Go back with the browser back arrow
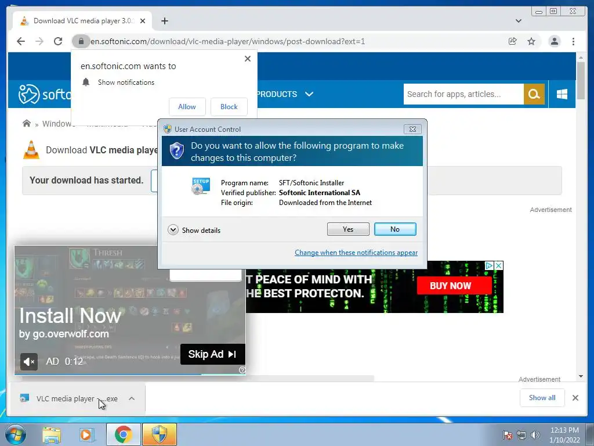This screenshot has height=446, width=594. [x=21, y=41]
